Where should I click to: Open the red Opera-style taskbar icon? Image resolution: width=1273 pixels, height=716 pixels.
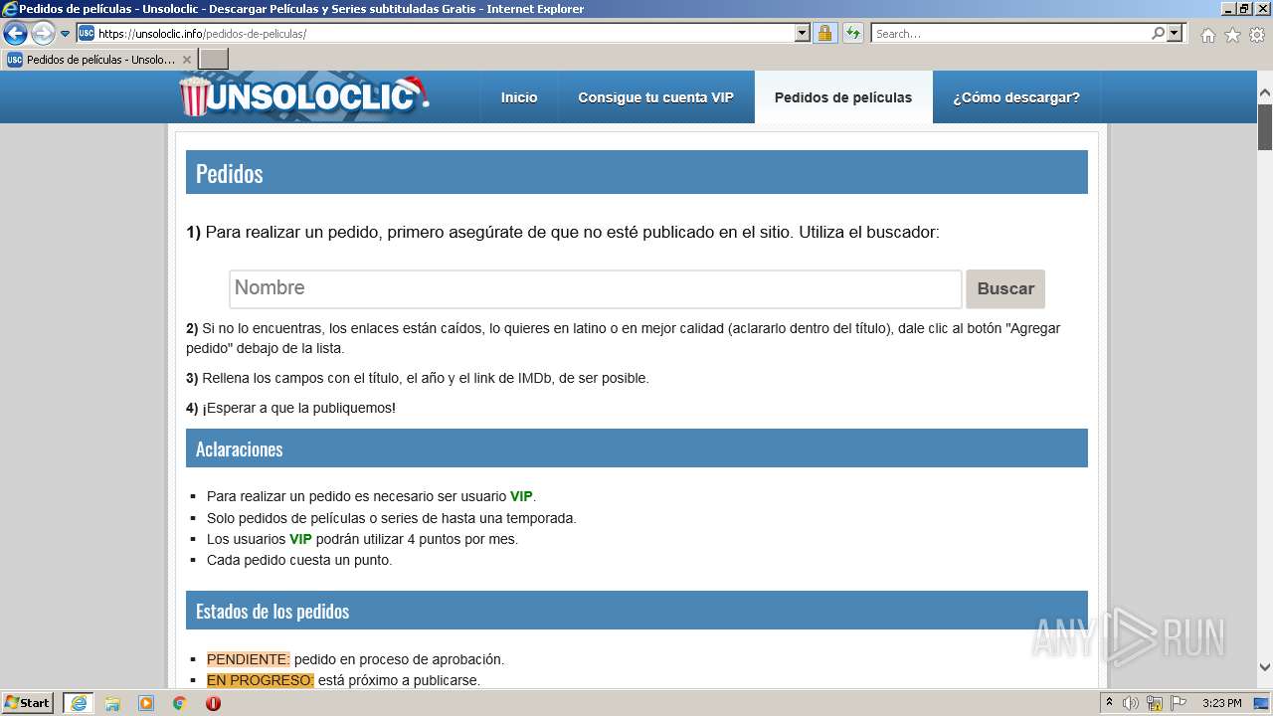[213, 703]
